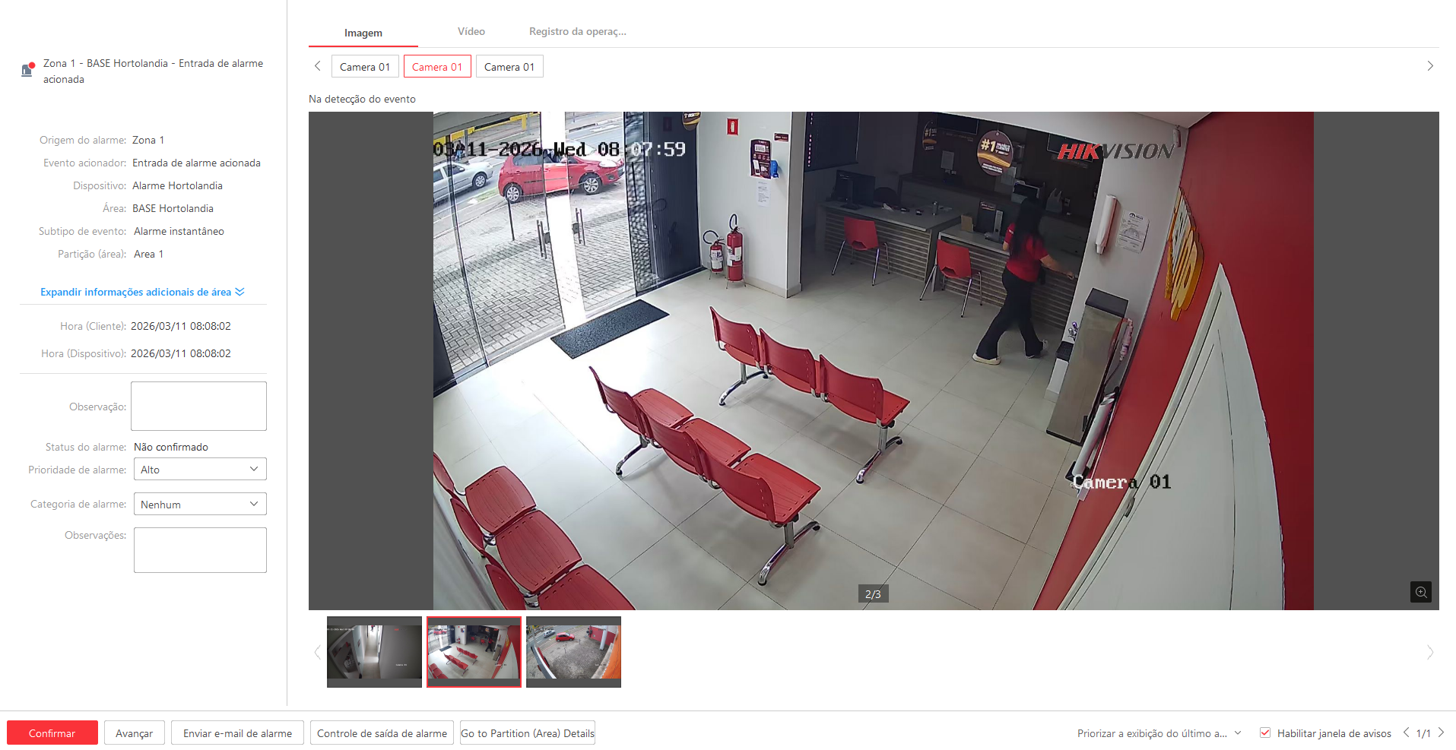Image resolution: width=1456 pixels, height=750 pixels.
Task: Click the magnifier zoom icon on image
Action: (x=1420, y=592)
